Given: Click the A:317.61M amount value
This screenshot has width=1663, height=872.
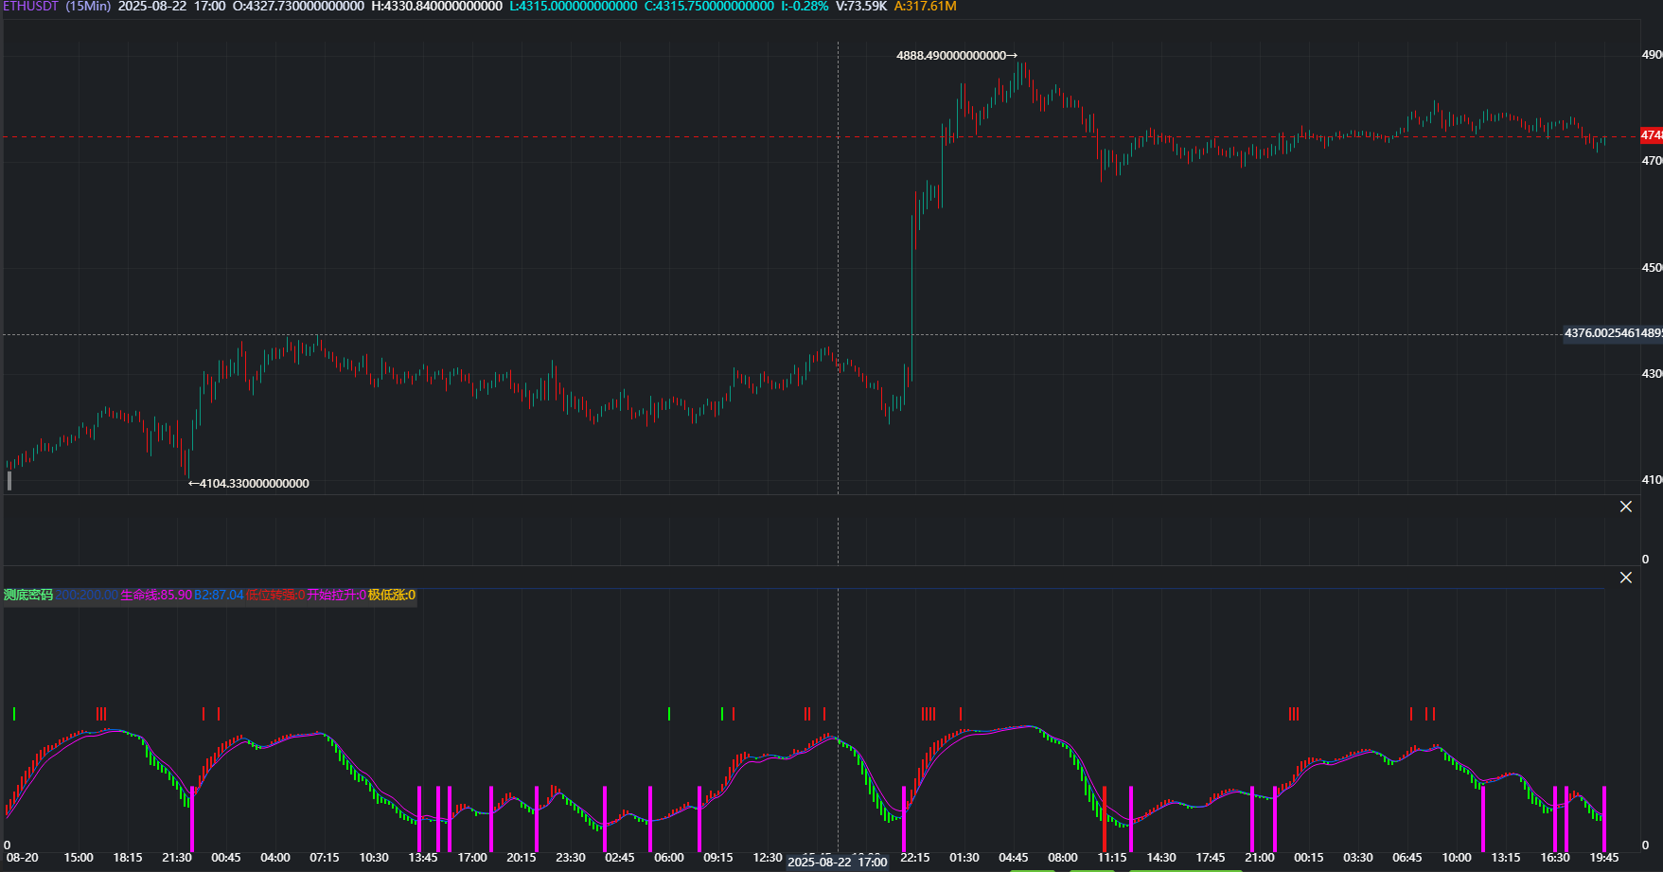Looking at the screenshot, I should [925, 7].
